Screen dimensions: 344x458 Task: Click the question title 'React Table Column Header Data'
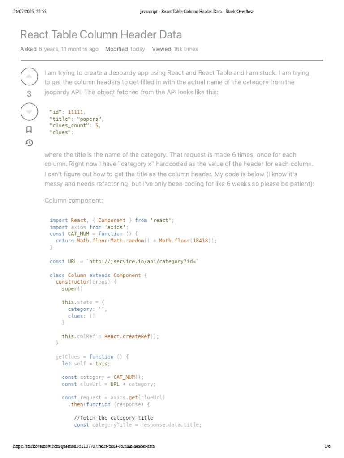101,34
